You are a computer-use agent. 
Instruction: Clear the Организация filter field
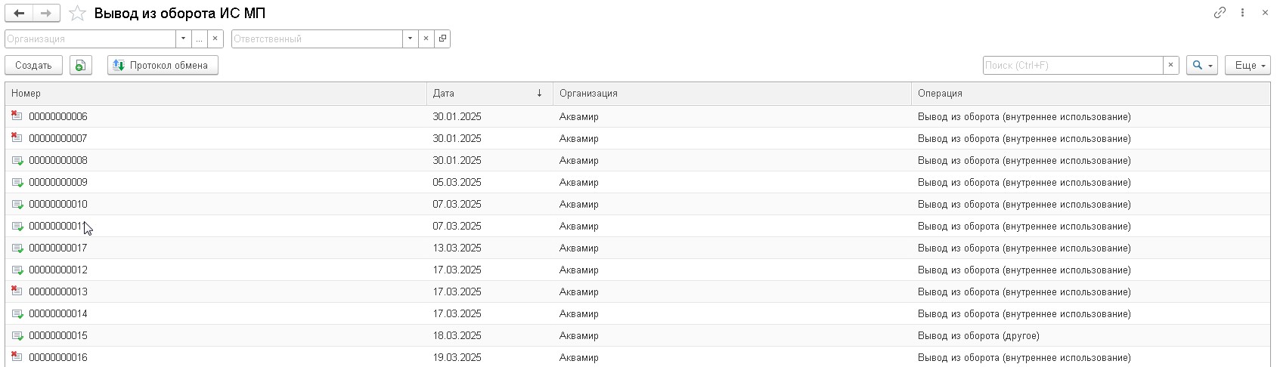[x=215, y=39]
